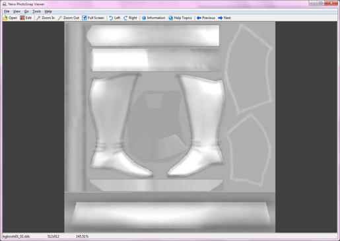
Task: Open the Help menu
Action: pyautogui.click(x=48, y=11)
